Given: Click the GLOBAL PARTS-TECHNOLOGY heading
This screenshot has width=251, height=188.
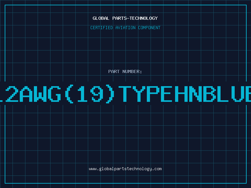Looking at the screenshot, I should tap(125, 18).
